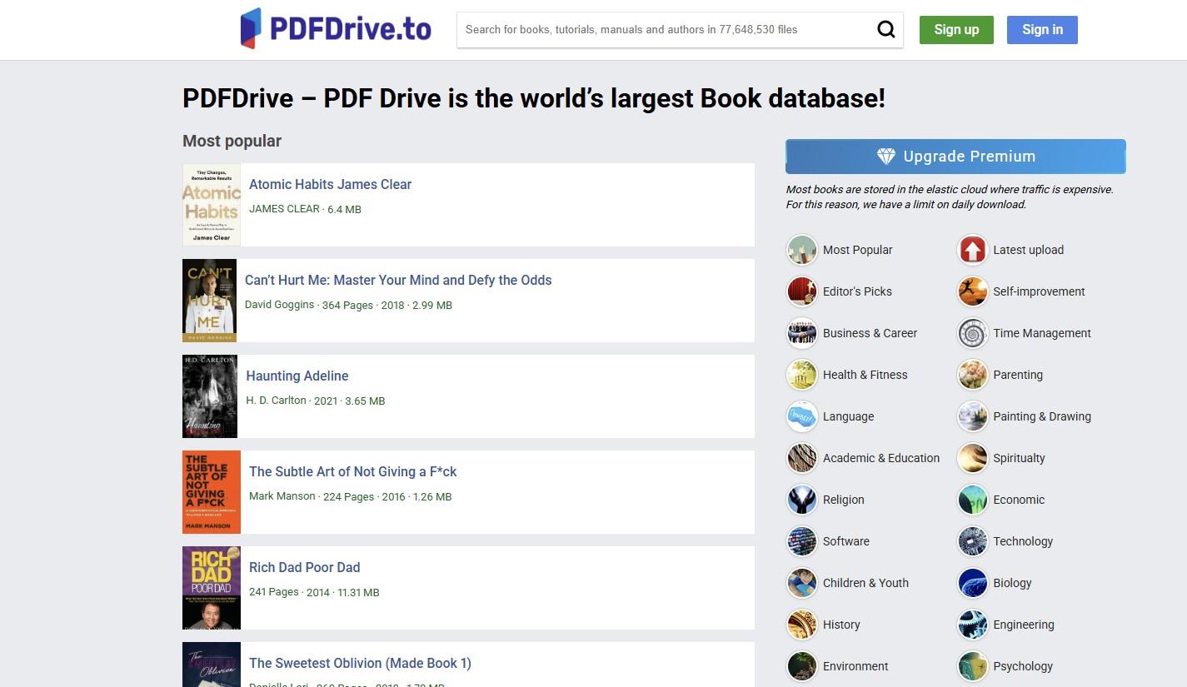Viewport: 1187px width, 687px height.
Task: Click the Software text link
Action: click(x=845, y=541)
